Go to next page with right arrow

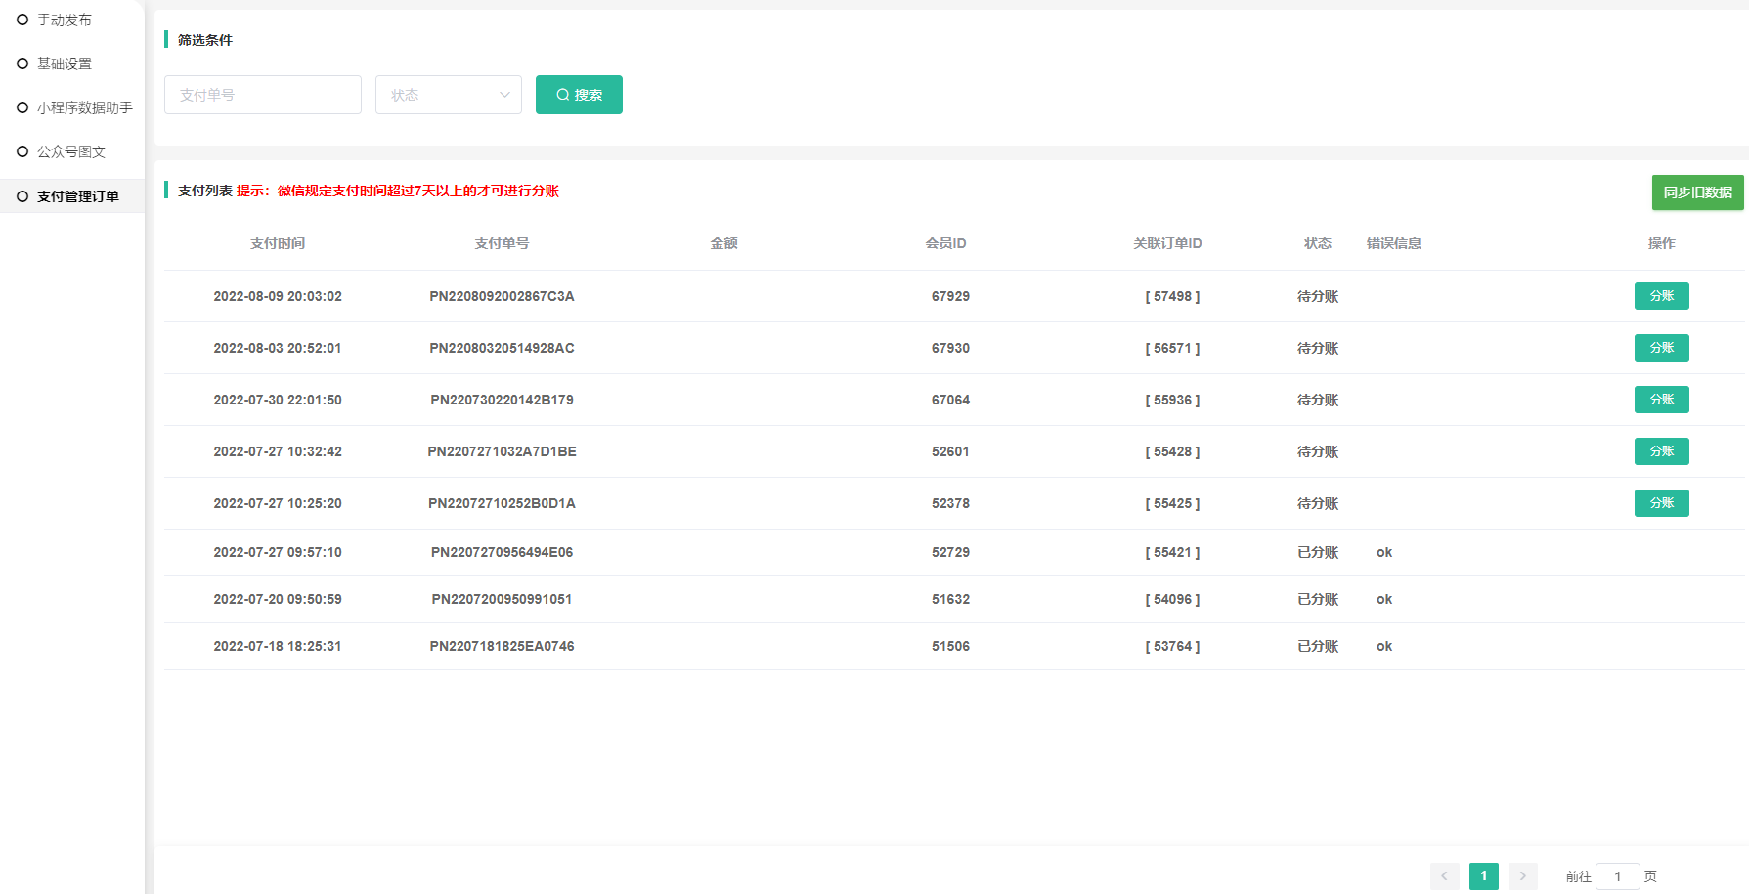click(1522, 876)
